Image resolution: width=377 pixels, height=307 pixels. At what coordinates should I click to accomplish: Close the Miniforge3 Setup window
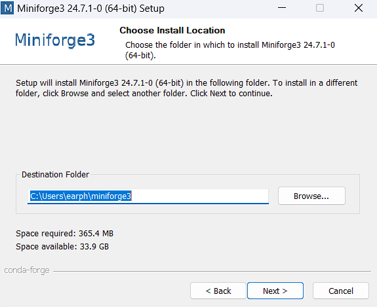359,8
